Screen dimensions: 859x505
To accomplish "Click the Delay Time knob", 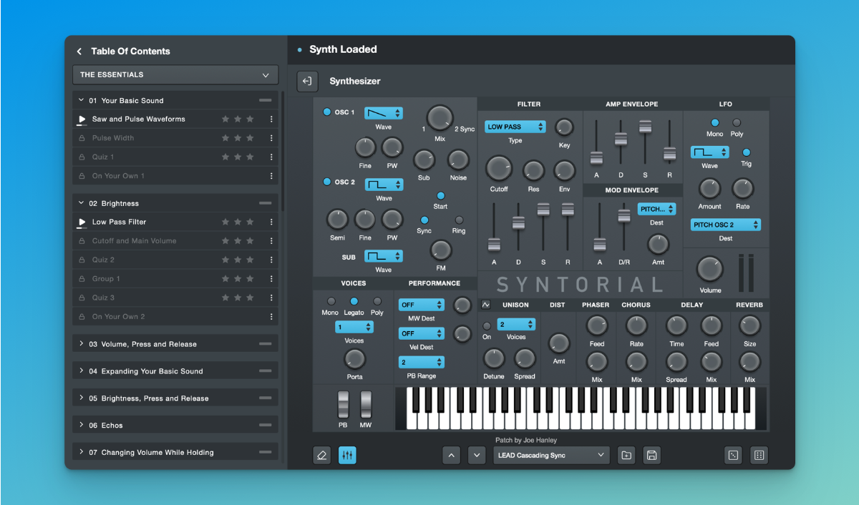I will point(676,326).
